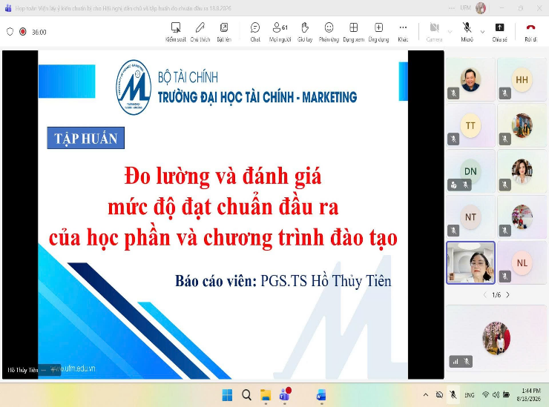Click the Kiểm soát take control icon
This screenshot has width=549, height=407.
[175, 32]
